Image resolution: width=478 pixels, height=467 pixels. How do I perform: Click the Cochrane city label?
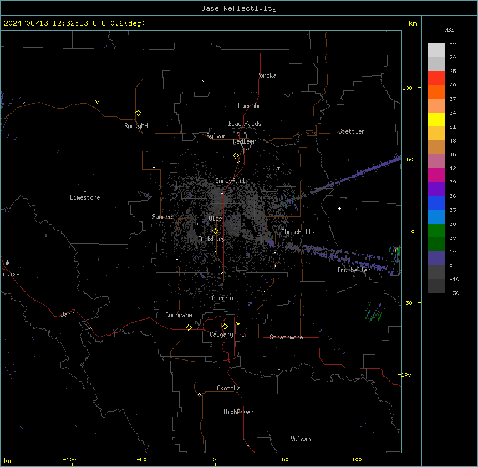point(179,315)
